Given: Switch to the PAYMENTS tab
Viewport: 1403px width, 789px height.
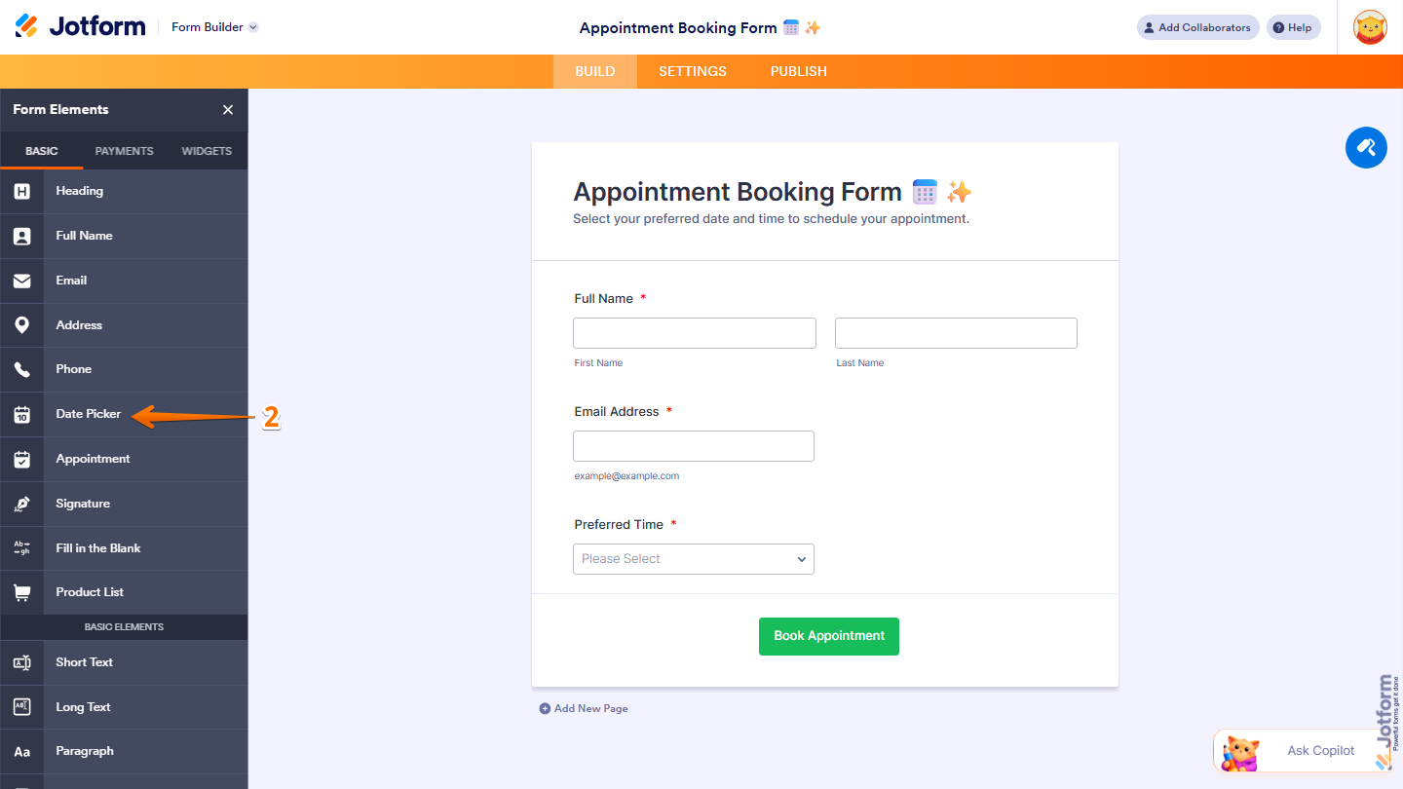Looking at the screenshot, I should pyautogui.click(x=124, y=151).
